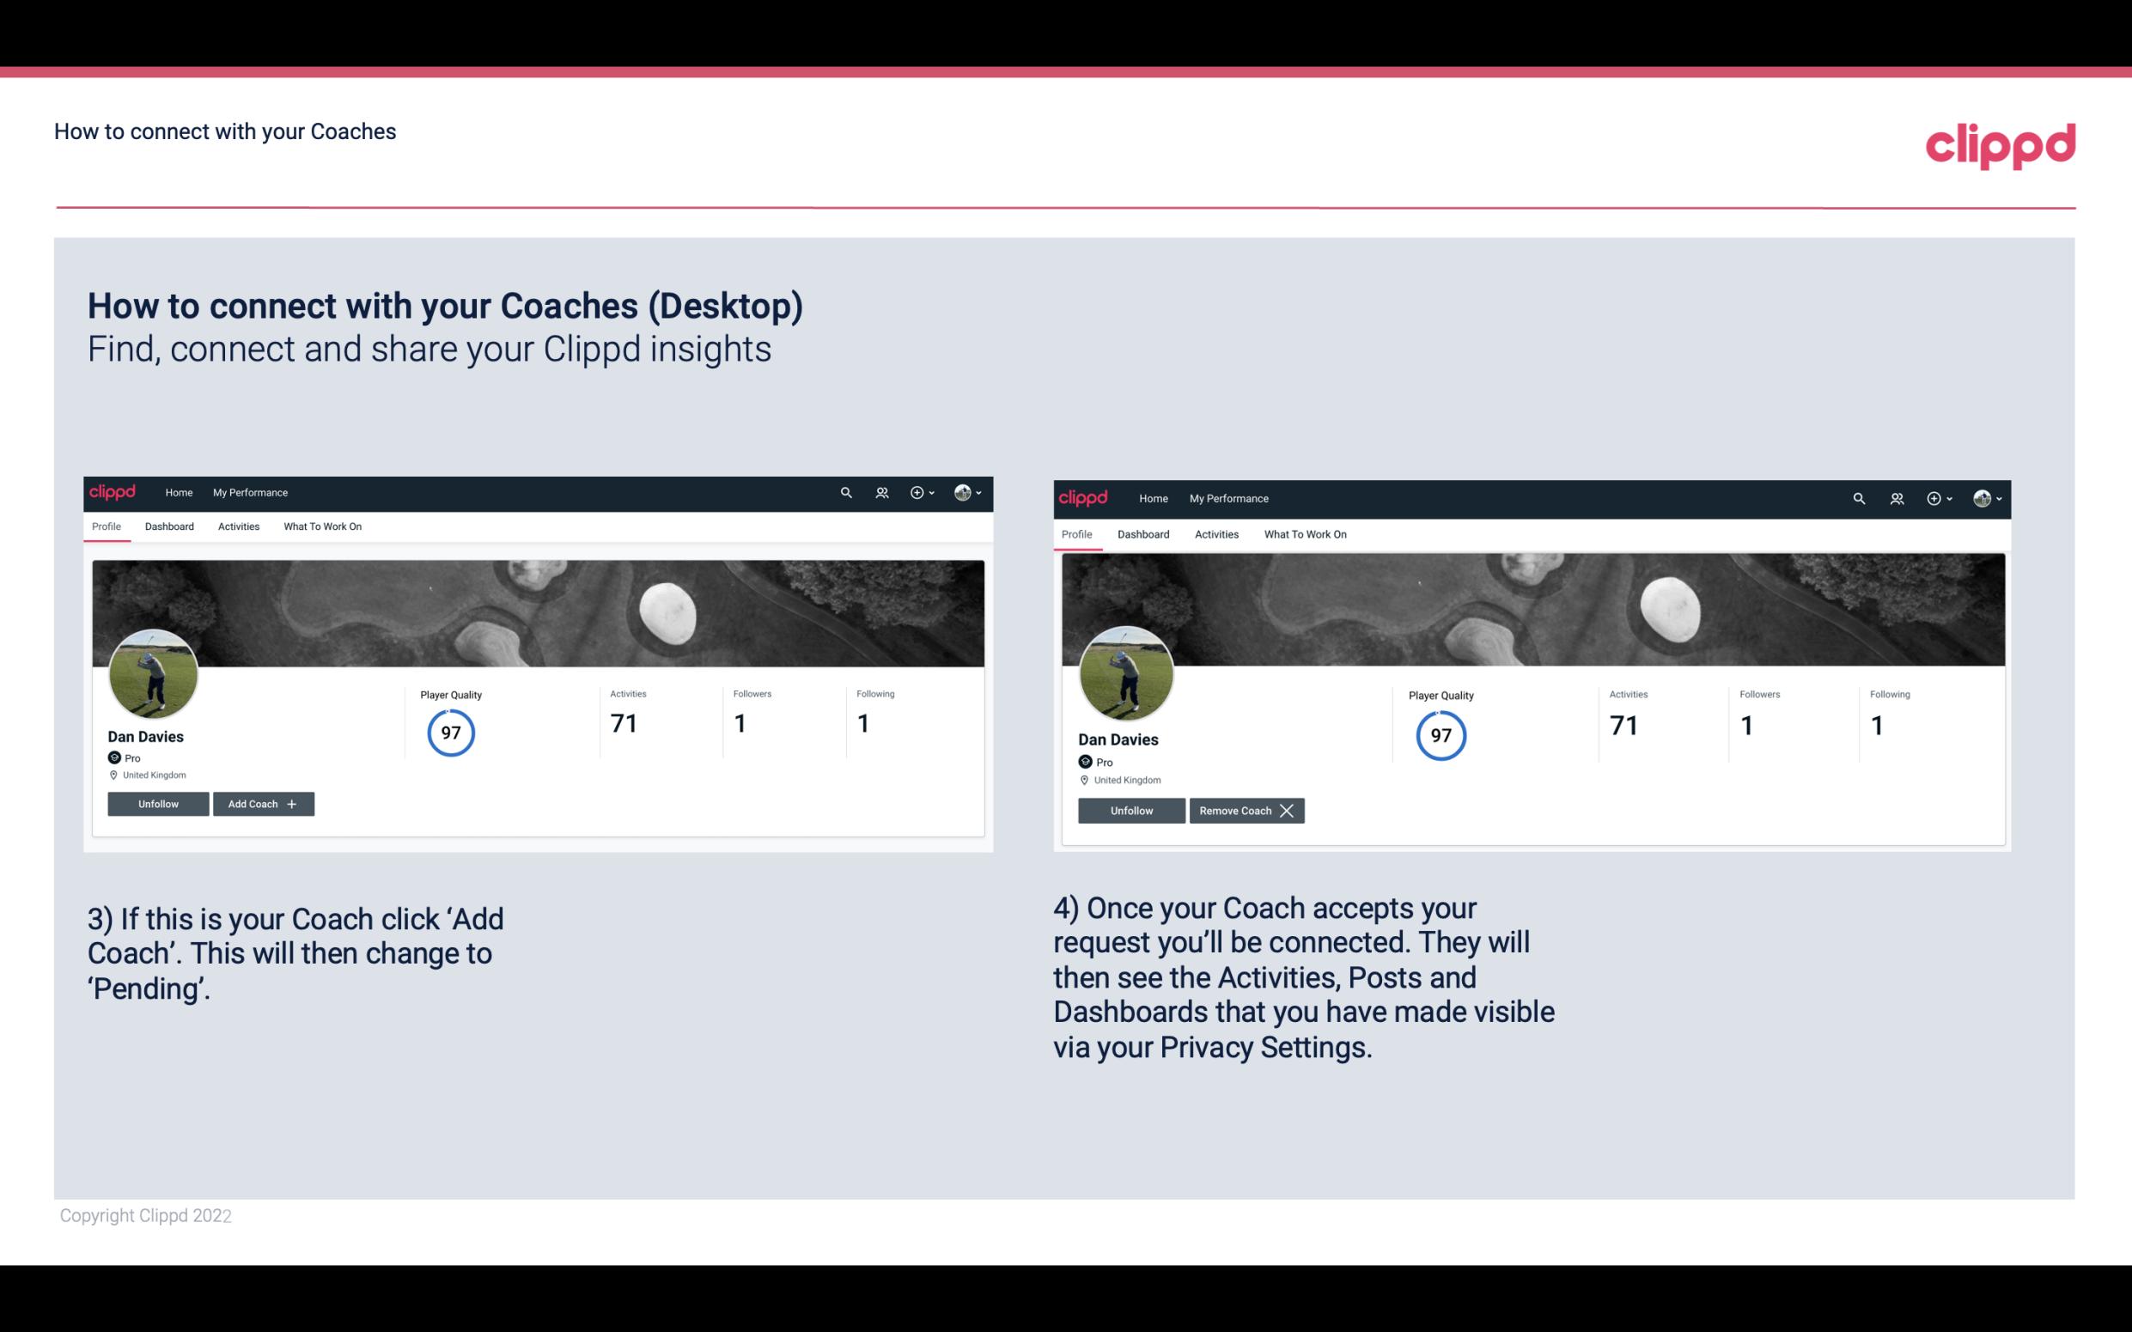Screen dimensions: 2132x1332
Task: Click the search icon in left interface
Action: point(849,491)
